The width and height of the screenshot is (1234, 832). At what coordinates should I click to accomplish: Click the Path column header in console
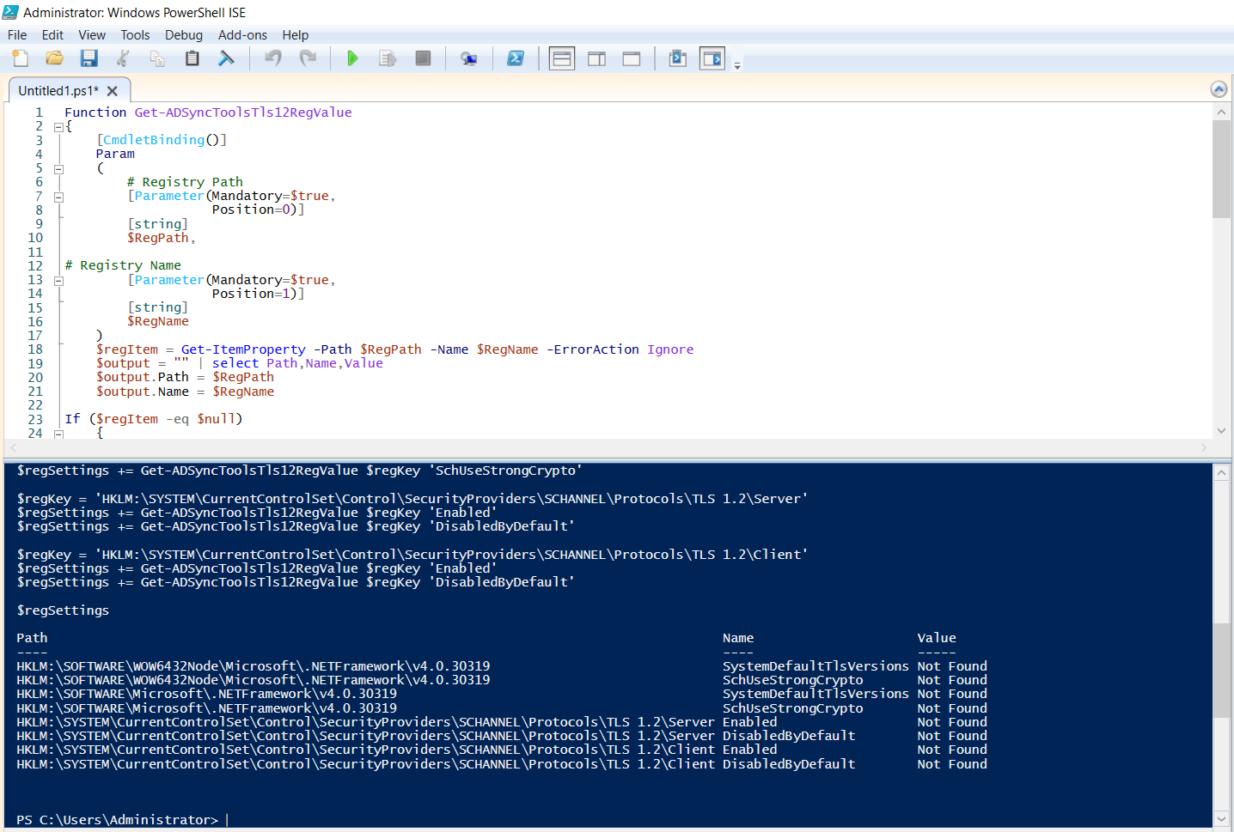click(32, 638)
